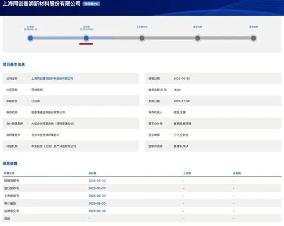Select the 保荐机构 value 国泰海通证券股份有限公司

(x=48, y=112)
